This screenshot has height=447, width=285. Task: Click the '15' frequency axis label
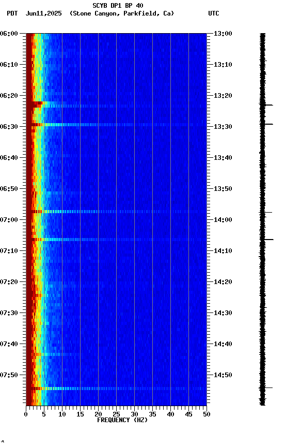(80, 414)
